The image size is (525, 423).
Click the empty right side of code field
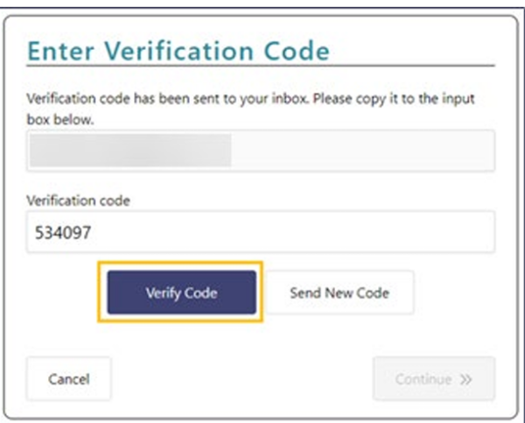[394, 232]
